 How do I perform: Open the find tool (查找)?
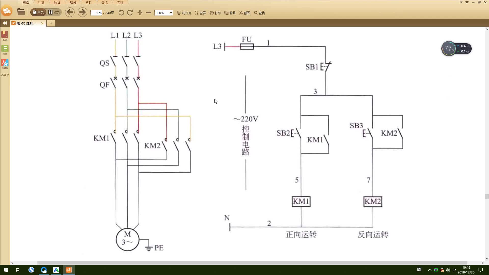point(260,13)
